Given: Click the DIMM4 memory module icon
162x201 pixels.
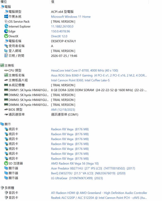Looking at the screenshot, I should point(6,105).
